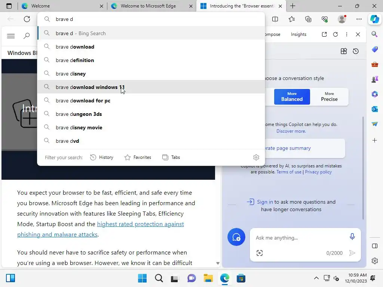
Task: Choose 'brave dungeon 3ds' suggestion
Action: point(151,114)
